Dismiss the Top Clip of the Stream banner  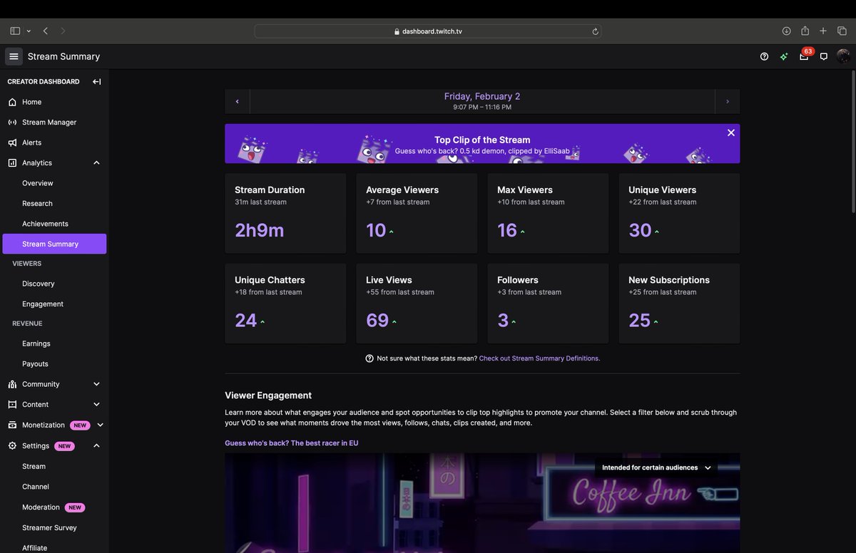pos(730,132)
